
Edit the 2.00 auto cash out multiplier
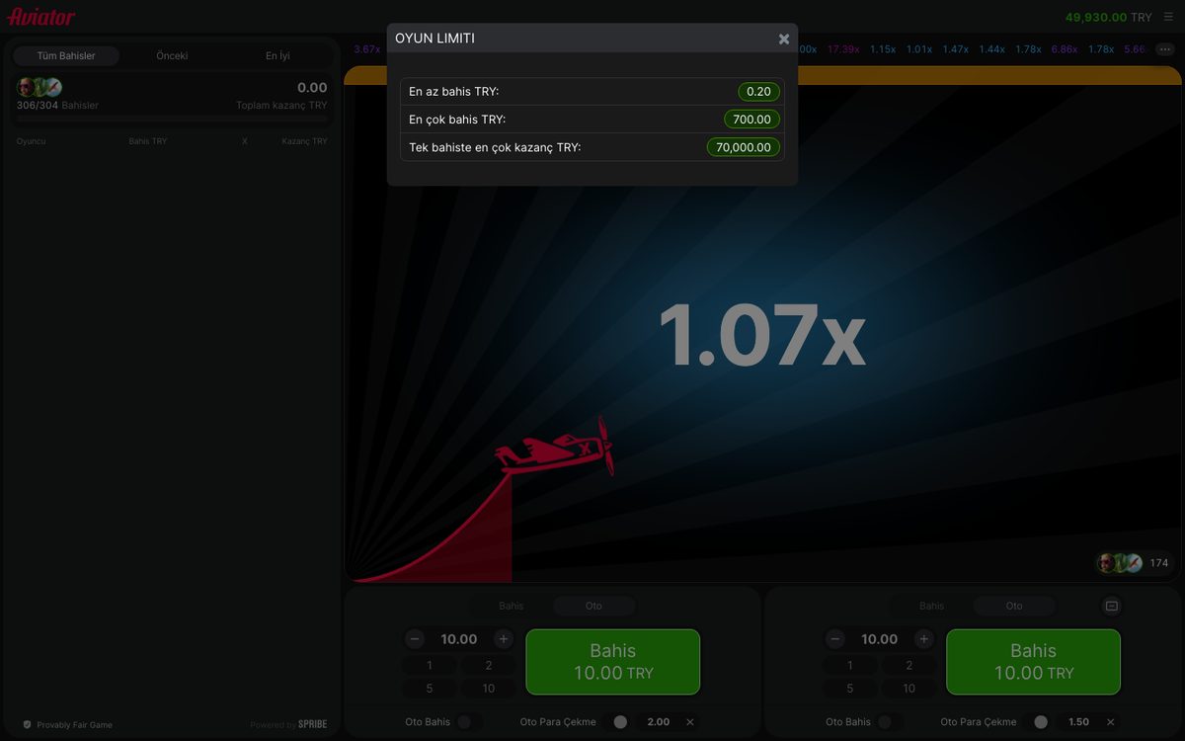point(659,722)
